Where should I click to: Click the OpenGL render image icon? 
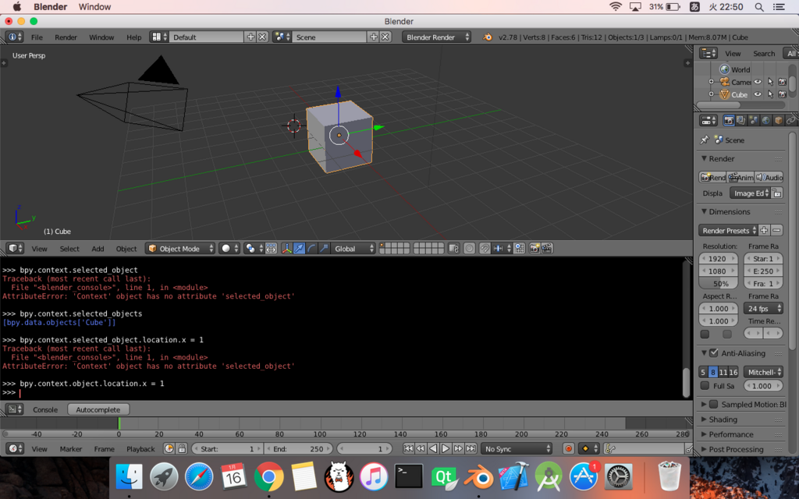pyautogui.click(x=534, y=249)
